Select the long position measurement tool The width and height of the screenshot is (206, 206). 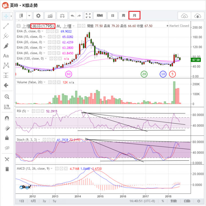pyautogui.click(x=6, y=75)
